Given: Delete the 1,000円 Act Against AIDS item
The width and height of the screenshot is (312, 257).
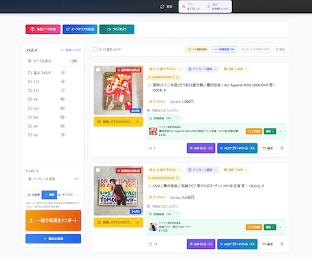Looking at the screenshot, I should tap(281, 148).
